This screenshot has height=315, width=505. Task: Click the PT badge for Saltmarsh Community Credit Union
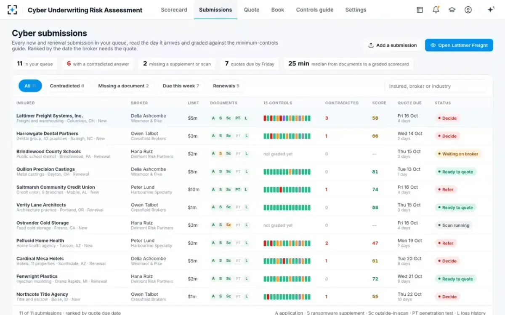coord(238,190)
